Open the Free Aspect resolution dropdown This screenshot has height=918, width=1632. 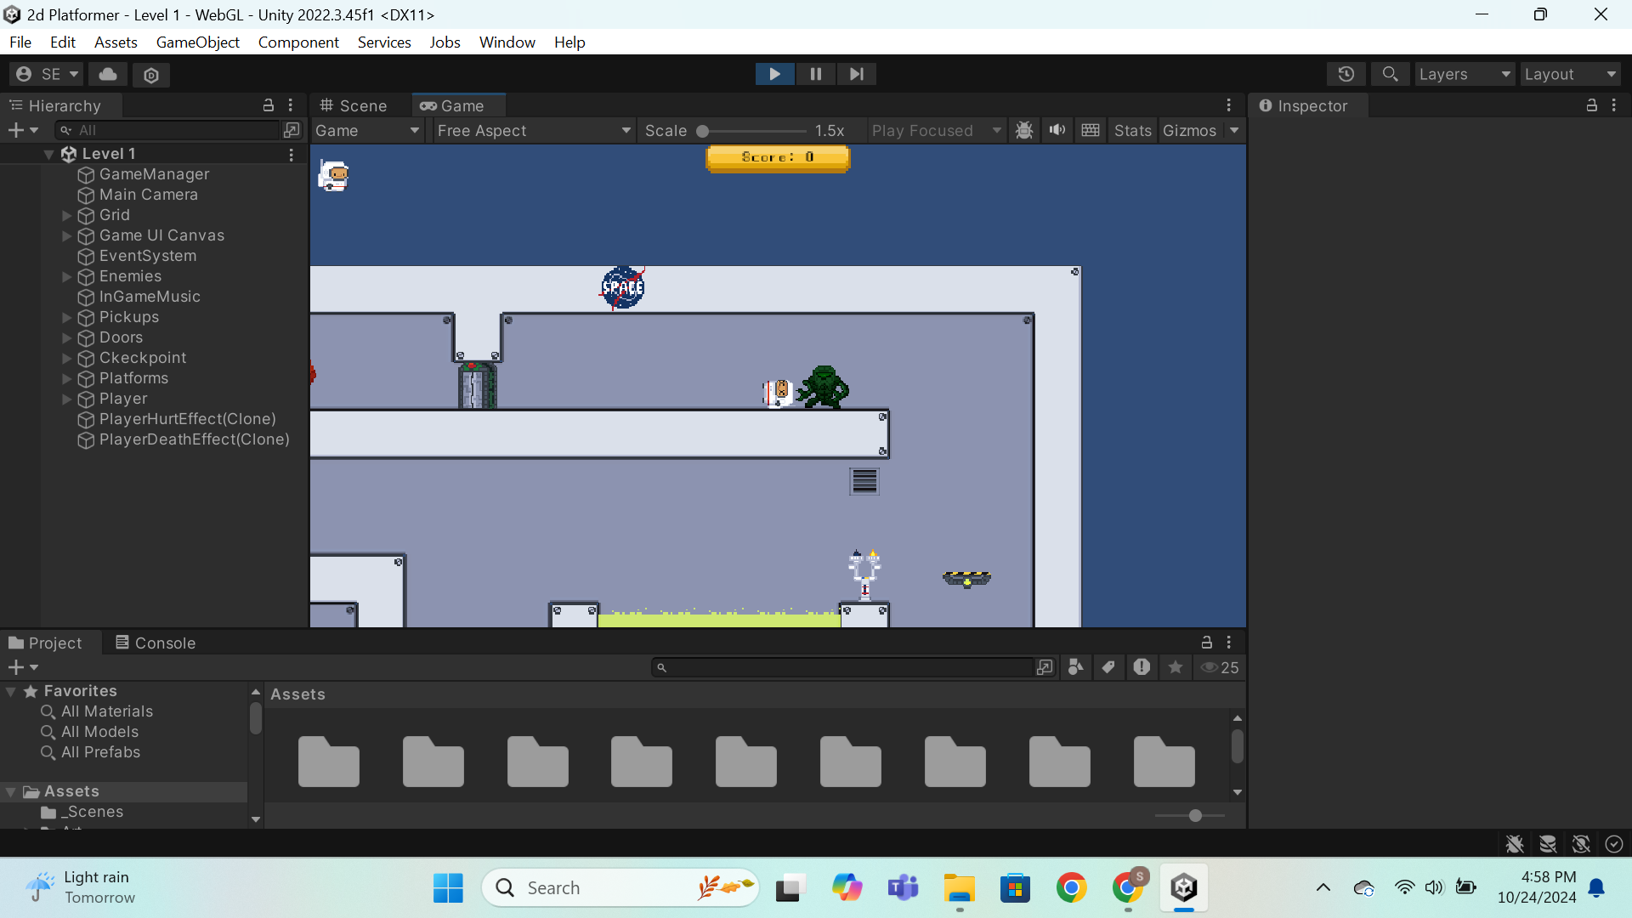click(533, 130)
